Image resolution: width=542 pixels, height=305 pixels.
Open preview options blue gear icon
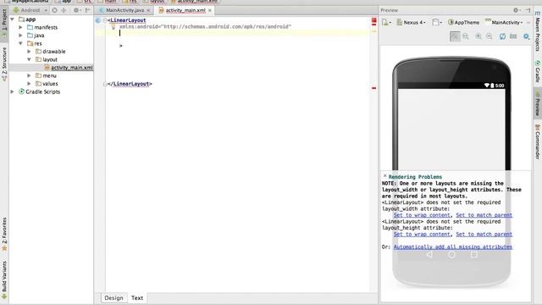point(526,36)
